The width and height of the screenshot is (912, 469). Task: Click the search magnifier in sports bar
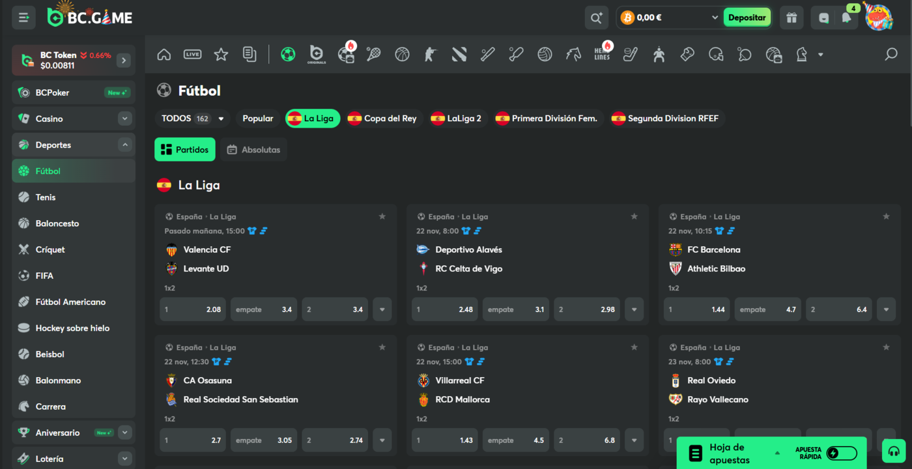point(891,55)
